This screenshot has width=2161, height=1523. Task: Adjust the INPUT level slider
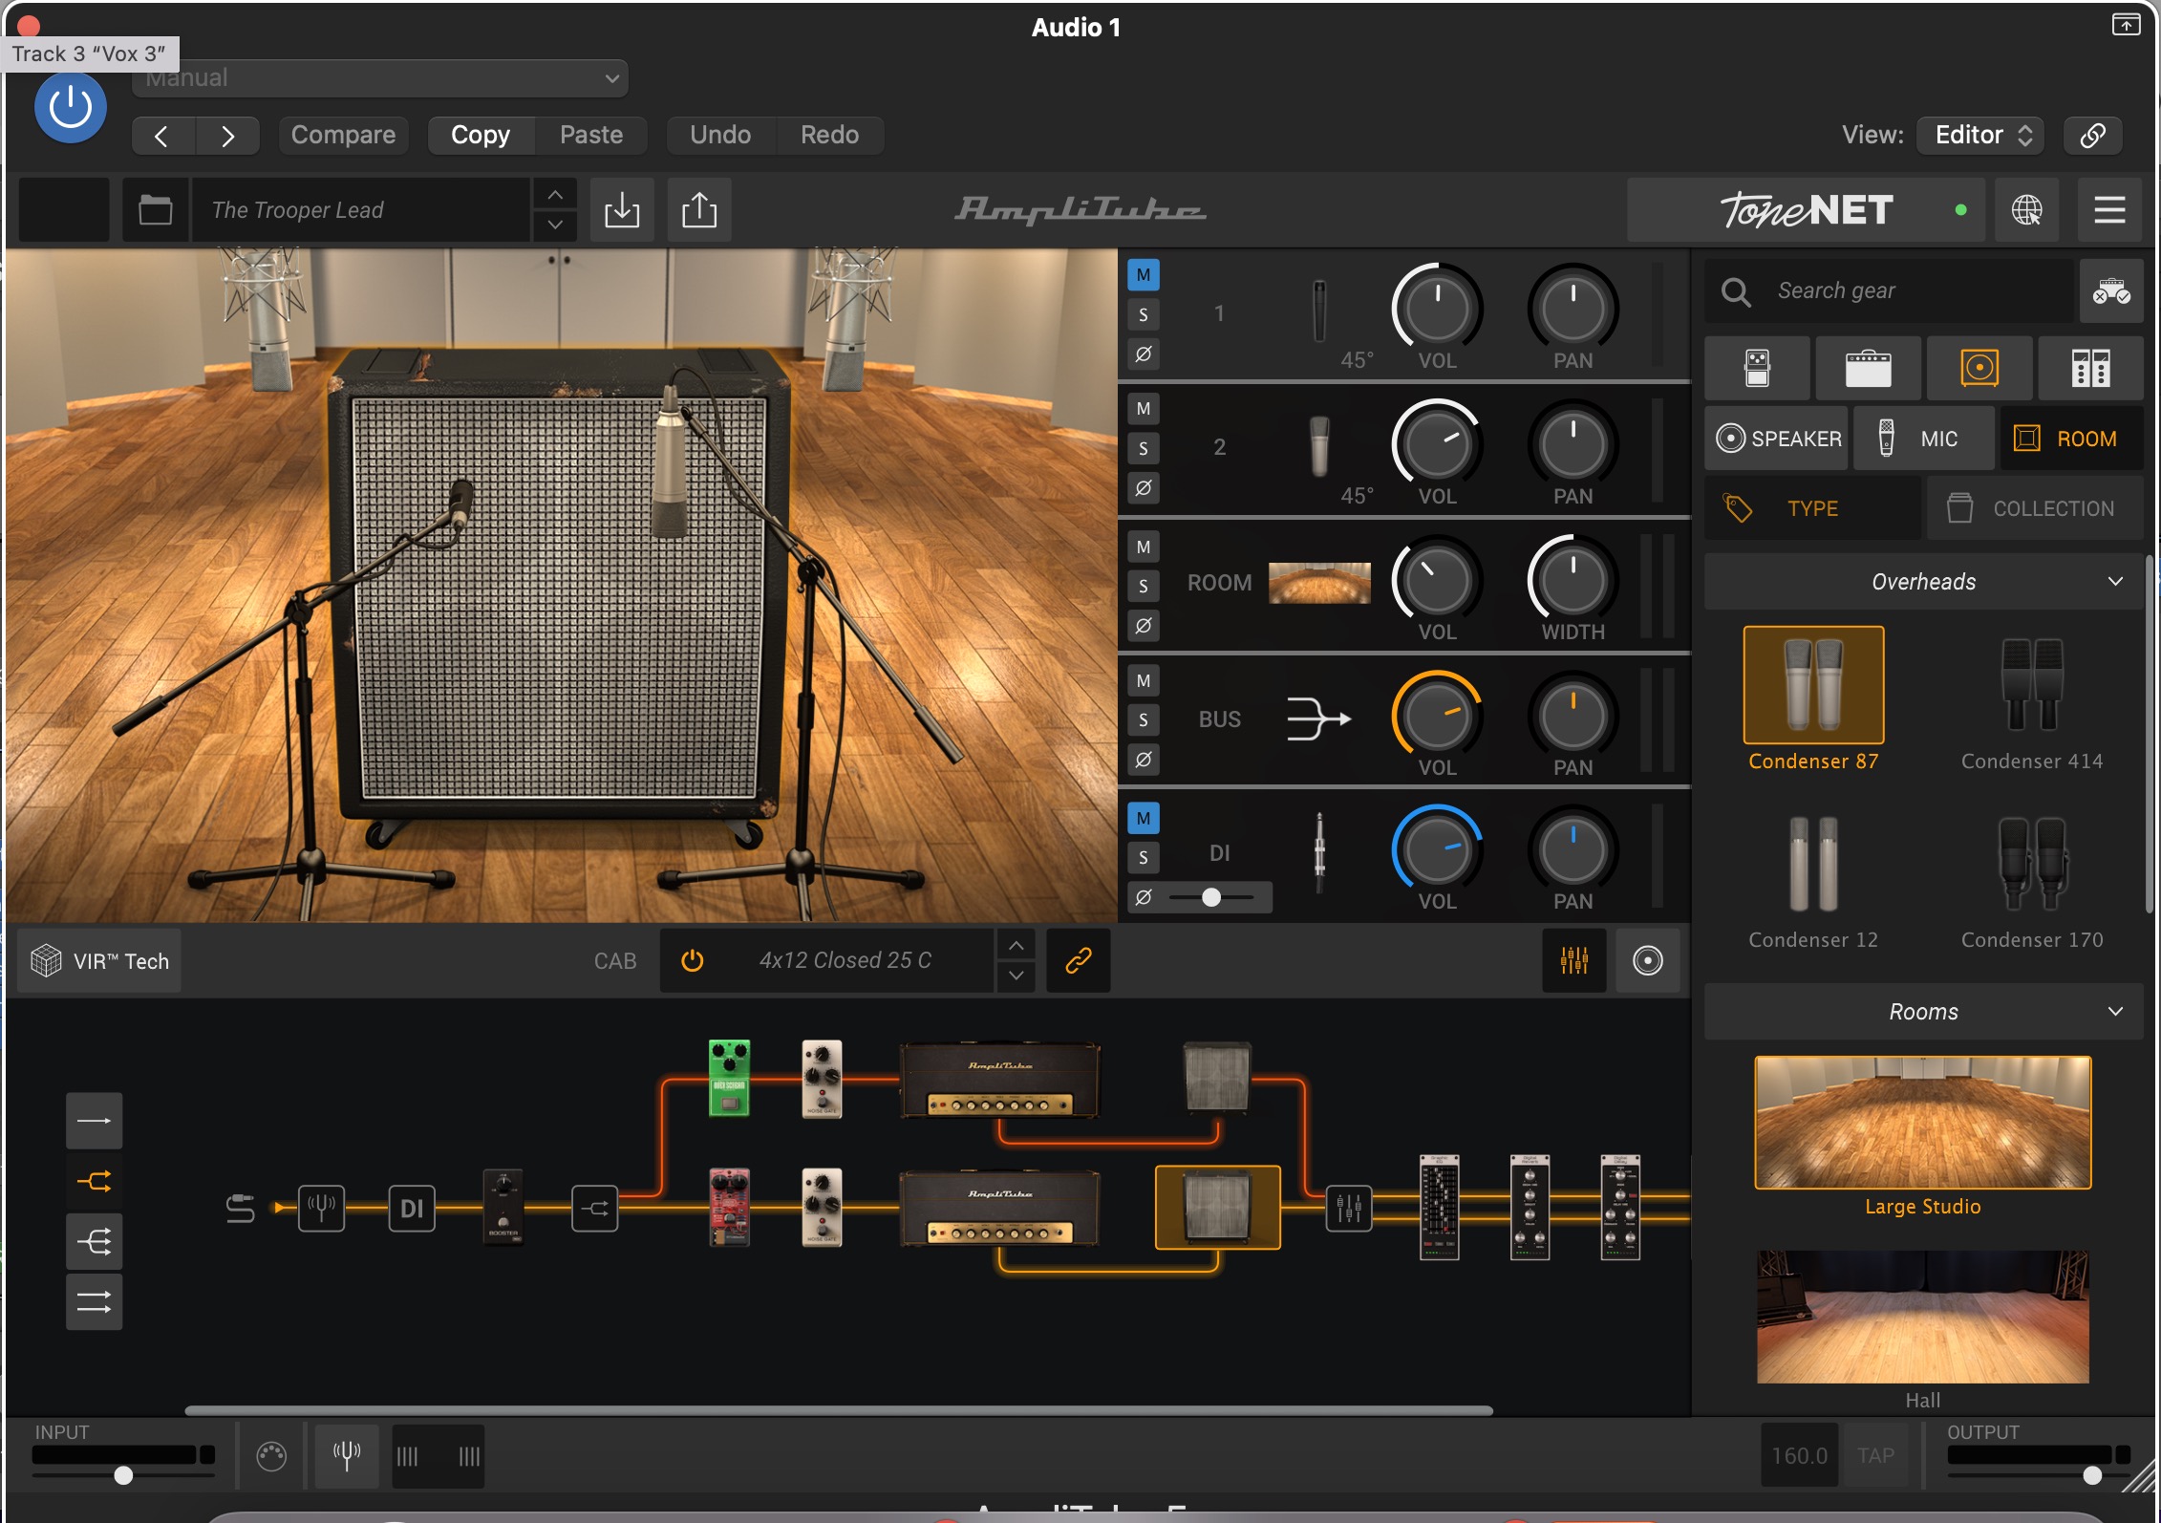click(123, 1475)
